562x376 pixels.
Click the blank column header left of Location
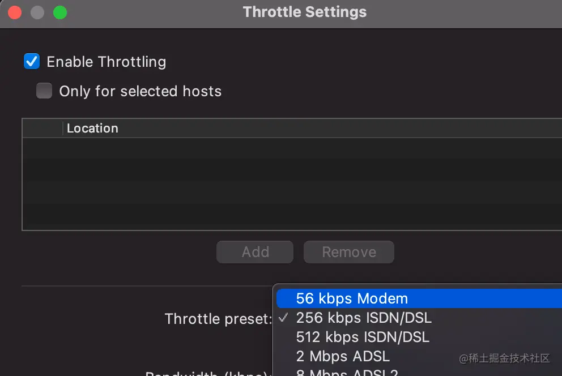(42, 129)
